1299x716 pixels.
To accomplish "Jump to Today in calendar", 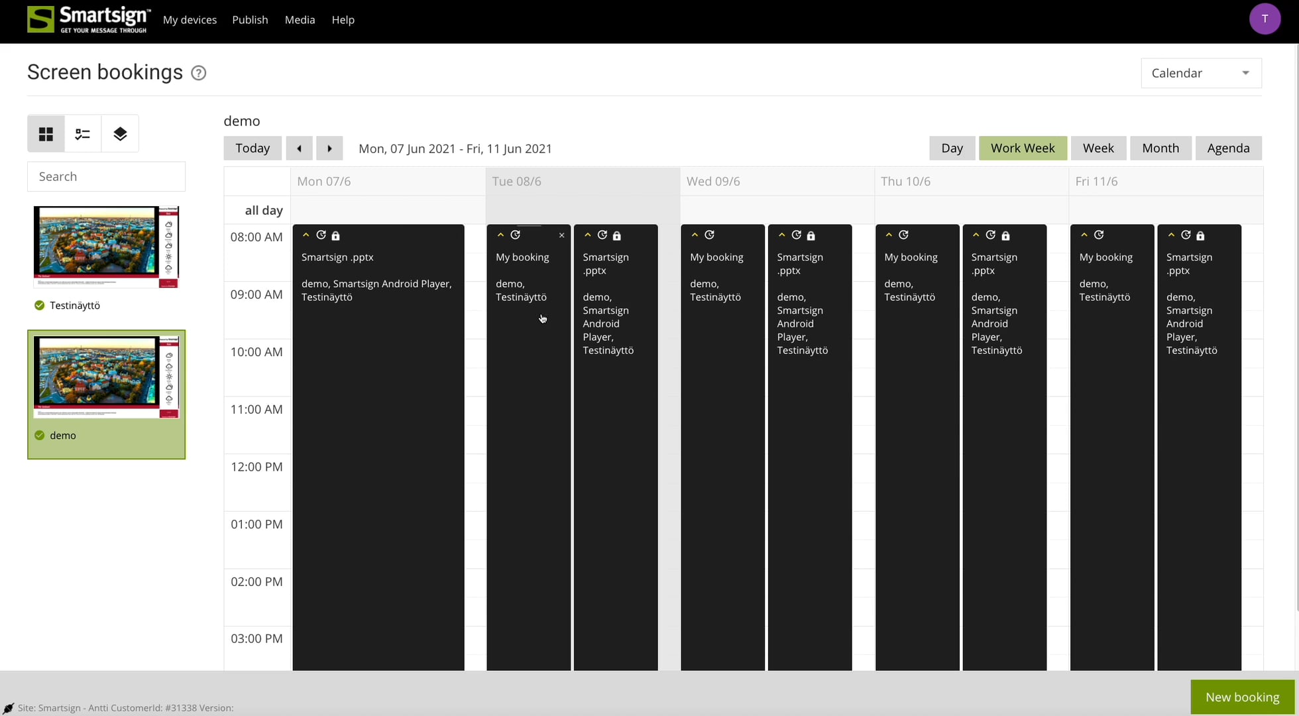I will tap(253, 148).
